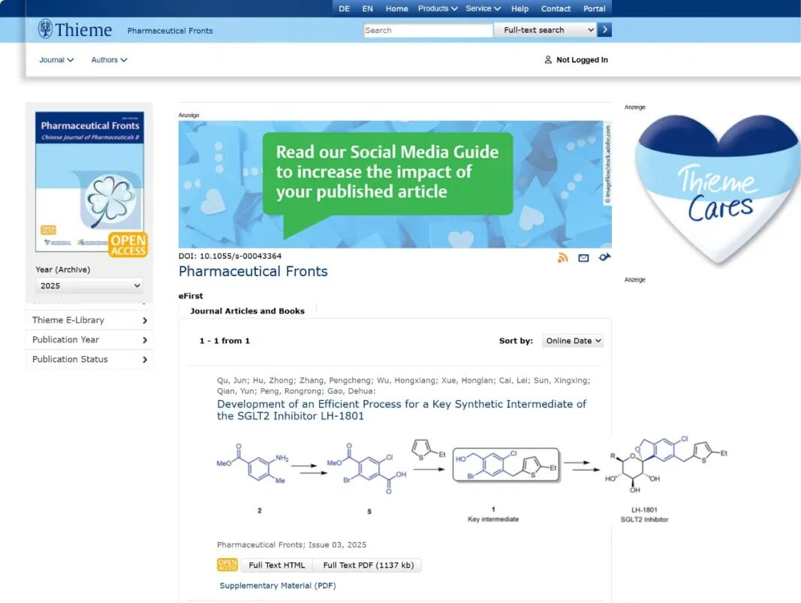
Task: Select the Journal Articles and Books tab
Action: [247, 311]
